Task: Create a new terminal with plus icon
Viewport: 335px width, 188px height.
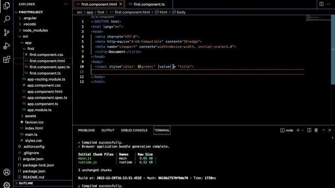Action: (x=298, y=130)
